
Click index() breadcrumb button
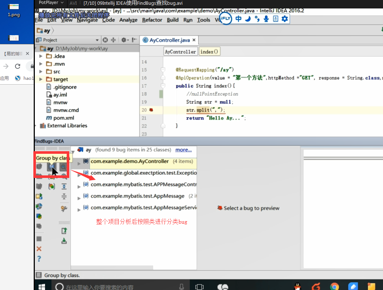(209, 52)
